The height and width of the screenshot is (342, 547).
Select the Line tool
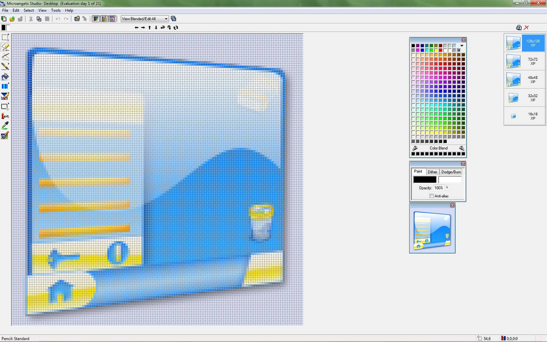[6, 57]
